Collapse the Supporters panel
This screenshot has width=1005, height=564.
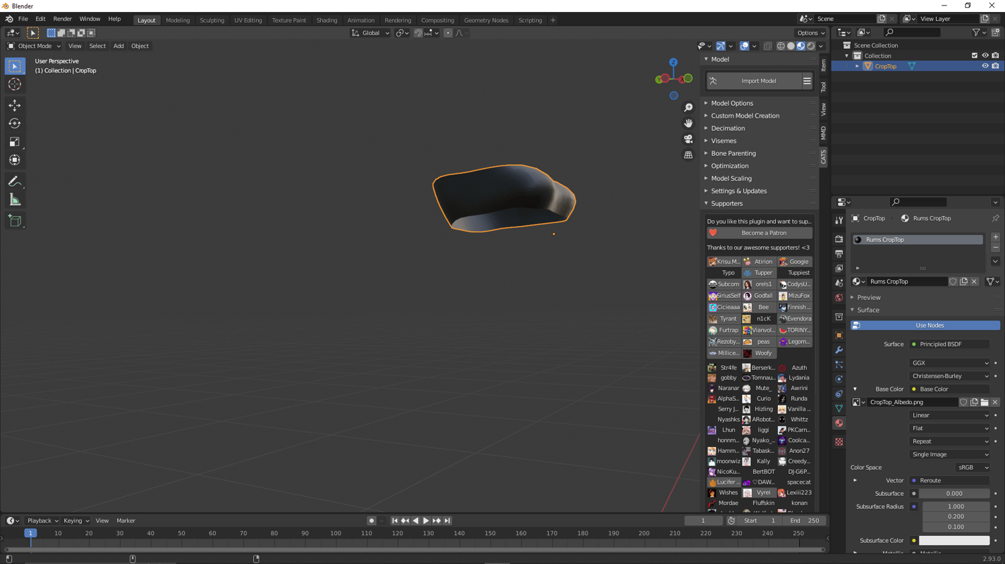pyautogui.click(x=727, y=203)
